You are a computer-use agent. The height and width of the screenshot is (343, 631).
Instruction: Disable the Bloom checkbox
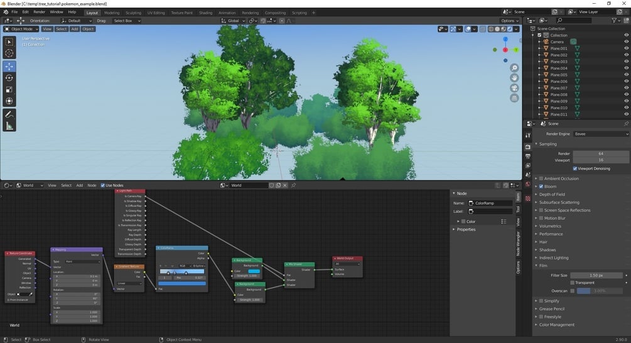541,187
